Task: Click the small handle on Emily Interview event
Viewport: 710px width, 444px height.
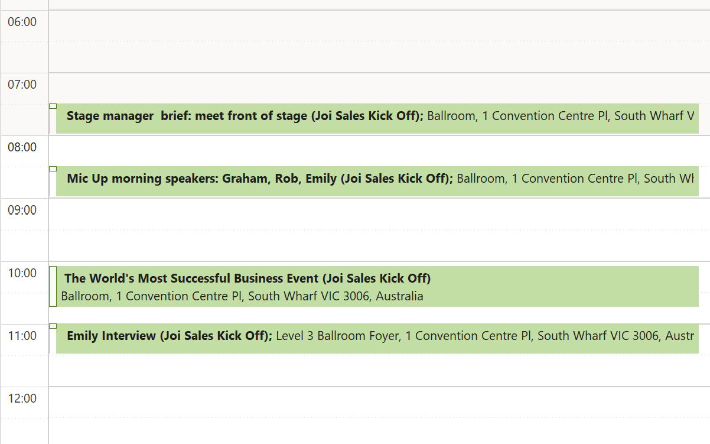Action: click(x=53, y=326)
